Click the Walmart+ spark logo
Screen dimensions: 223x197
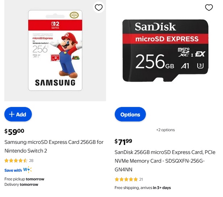[x=28, y=170]
